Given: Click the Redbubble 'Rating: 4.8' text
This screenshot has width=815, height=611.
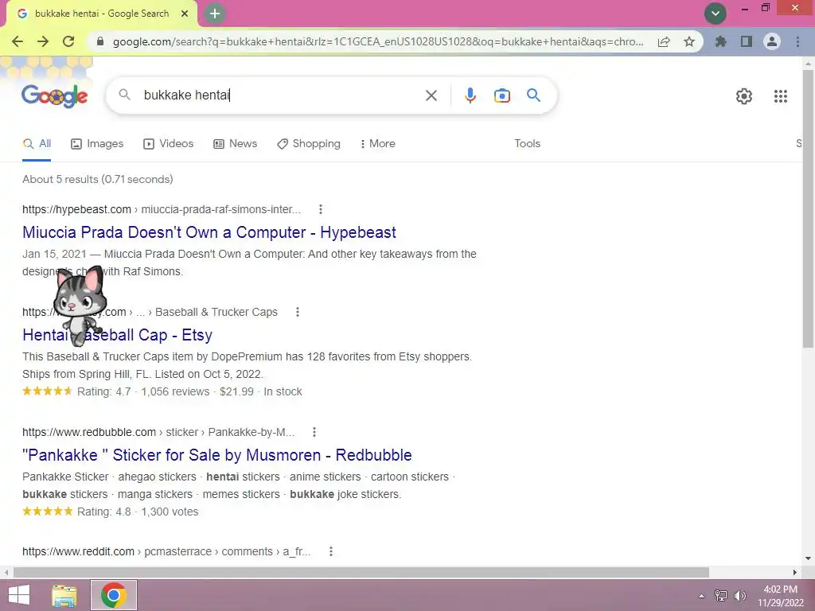Looking at the screenshot, I should click(x=104, y=512).
